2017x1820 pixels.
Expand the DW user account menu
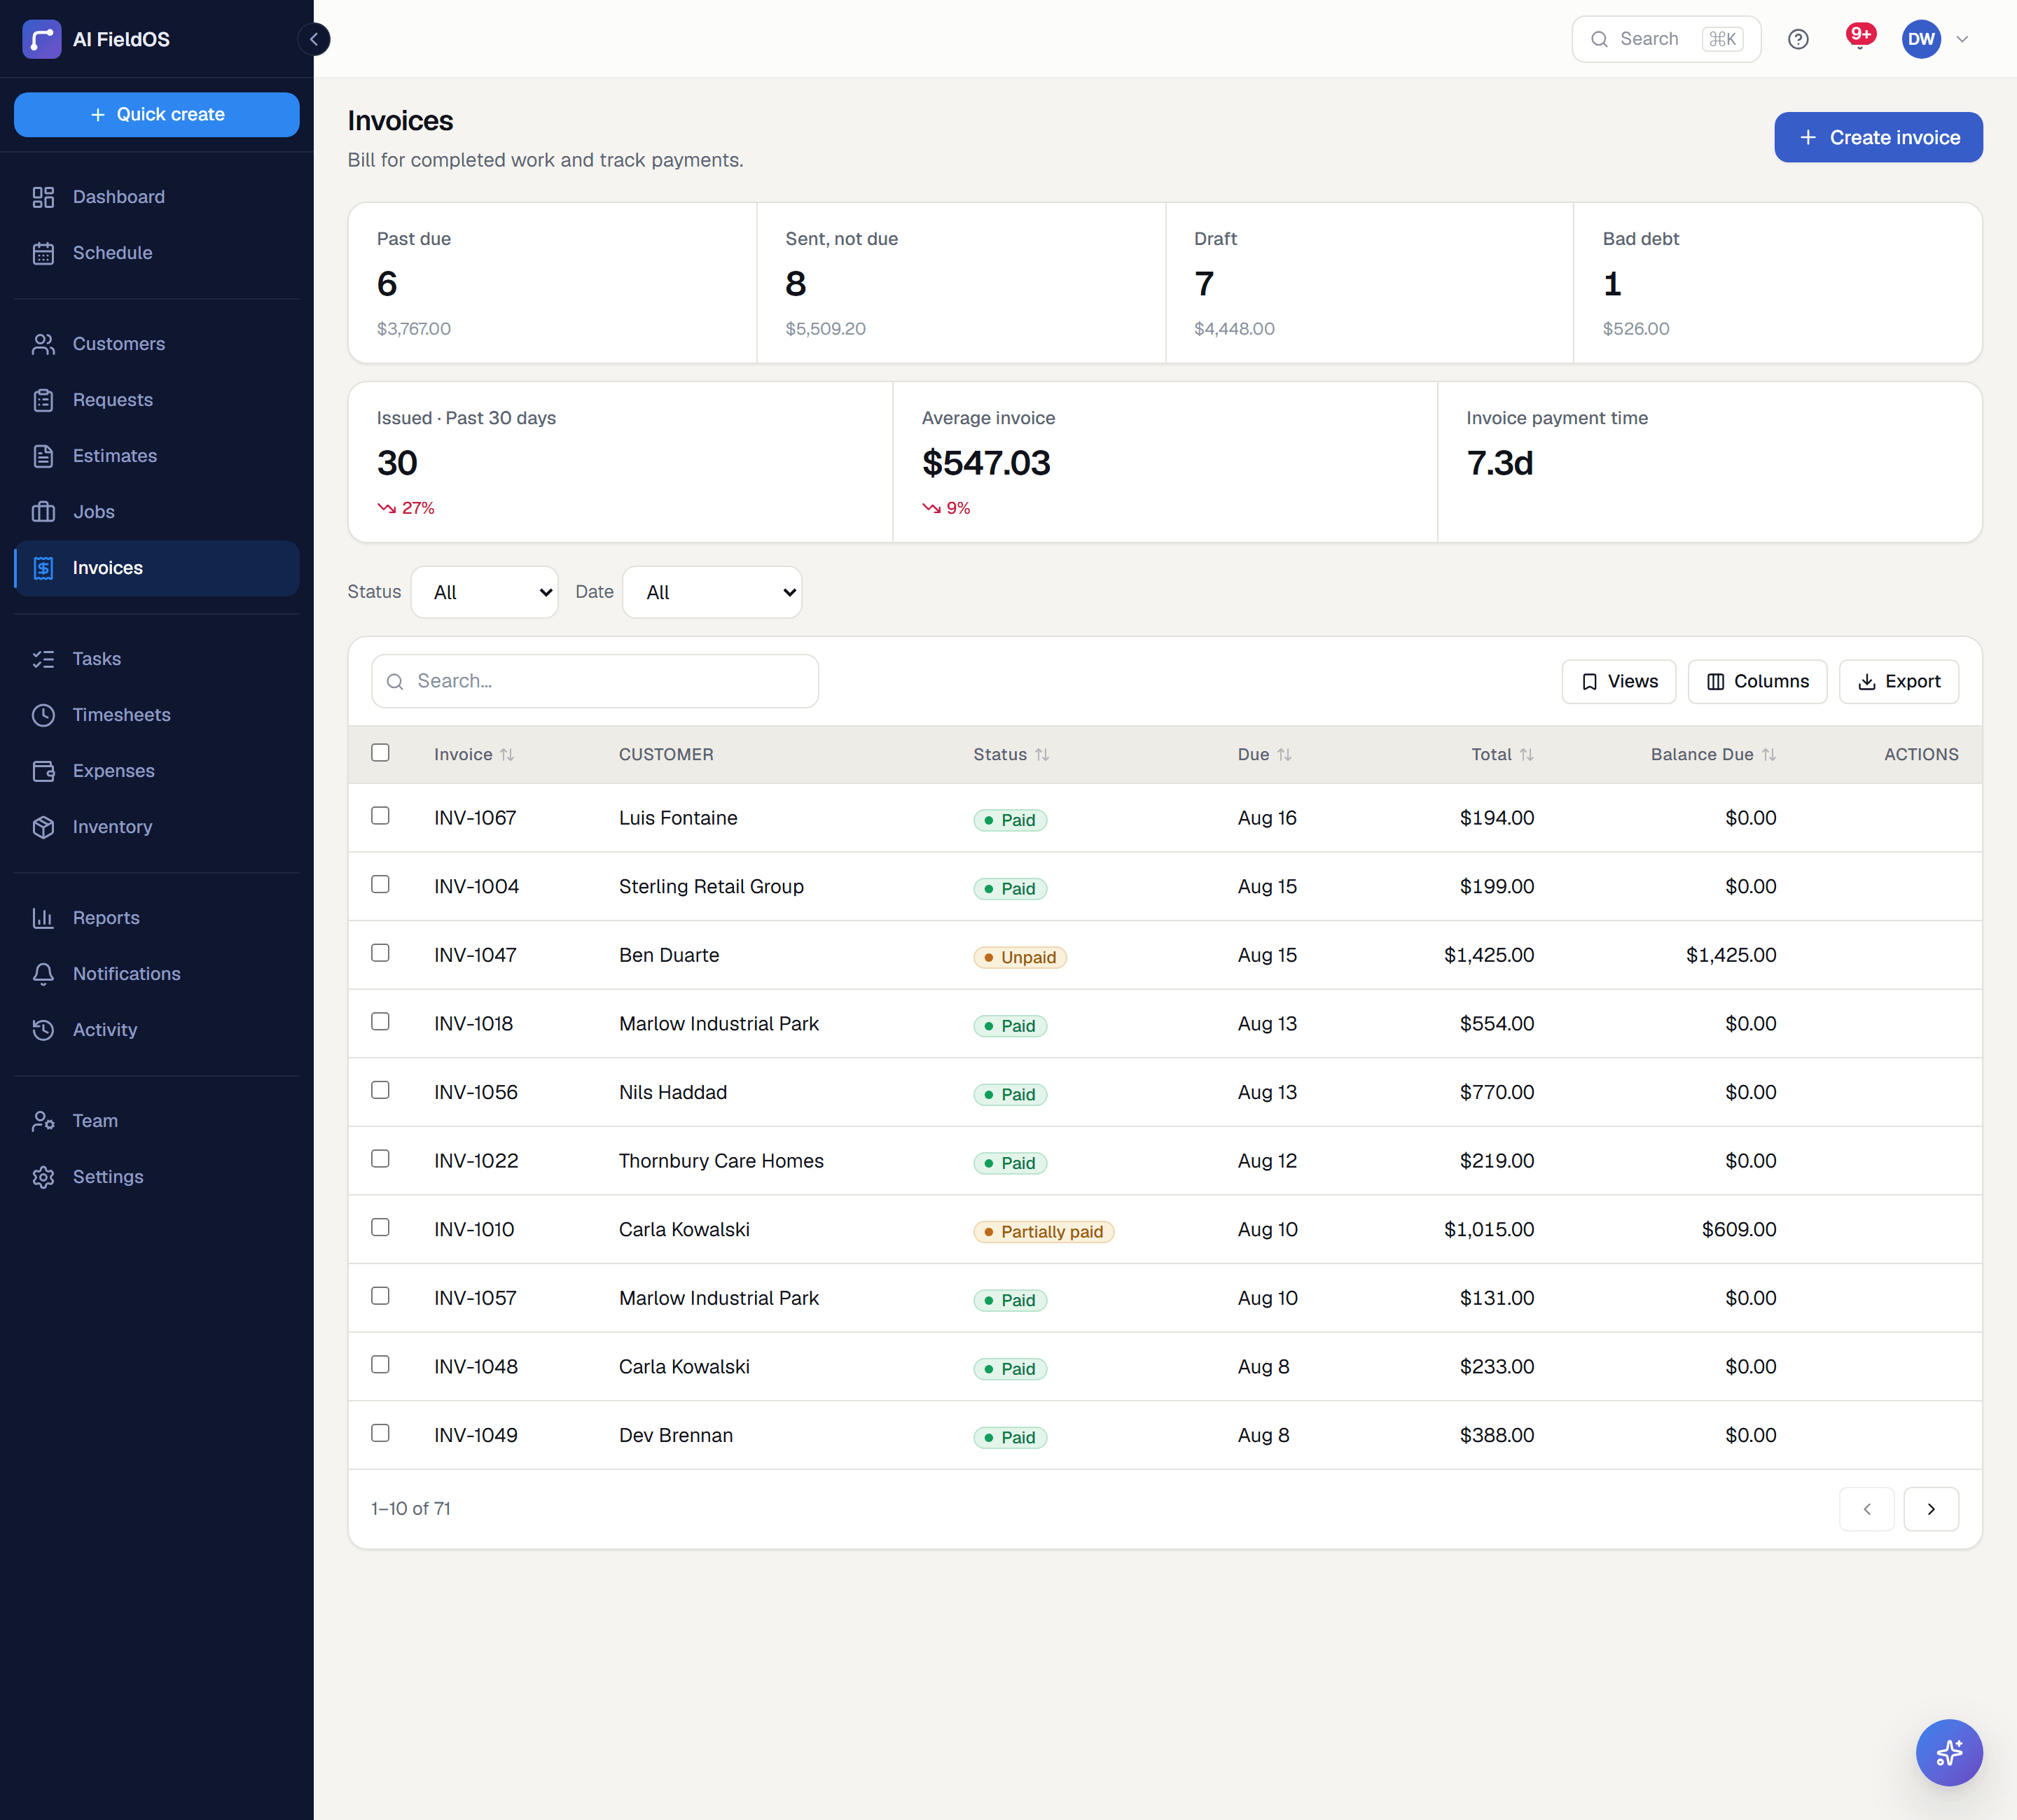[1936, 39]
